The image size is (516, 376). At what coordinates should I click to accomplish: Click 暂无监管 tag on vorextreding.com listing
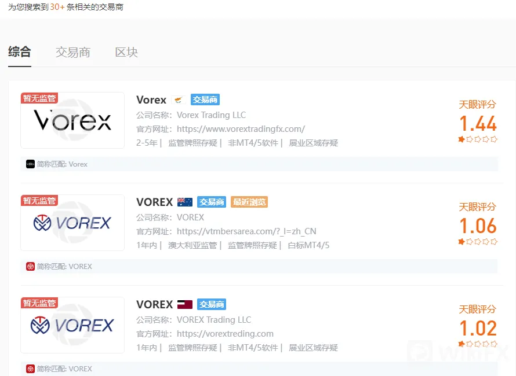click(39, 303)
